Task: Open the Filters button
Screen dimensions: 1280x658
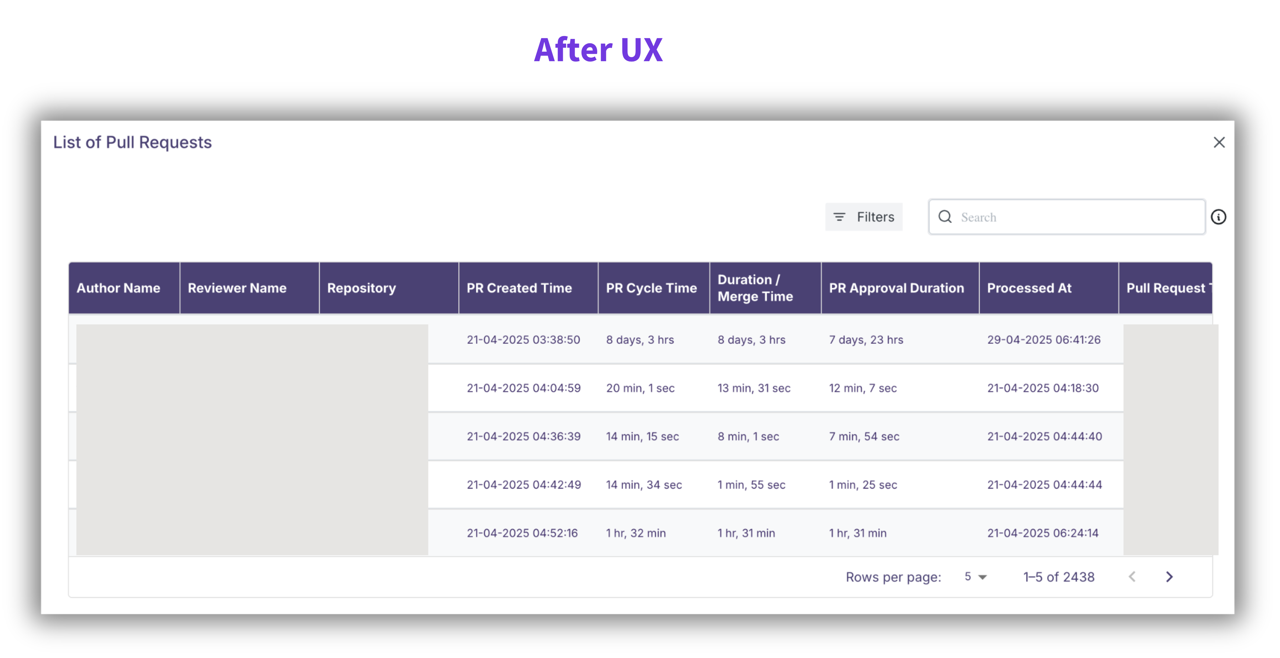Action: 864,217
